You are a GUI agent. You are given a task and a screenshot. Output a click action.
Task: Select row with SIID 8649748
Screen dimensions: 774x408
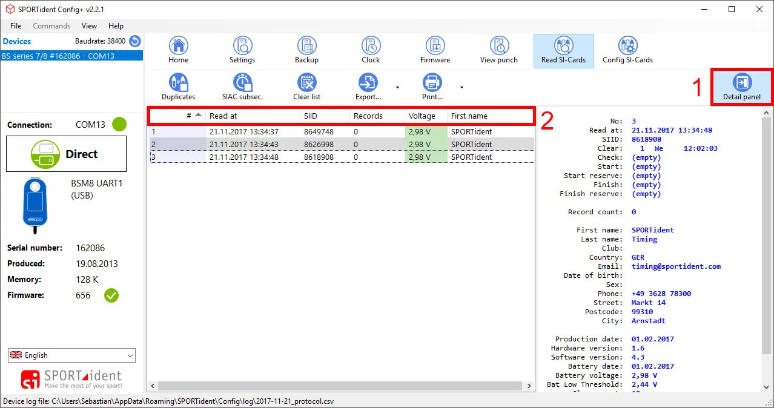click(x=342, y=131)
